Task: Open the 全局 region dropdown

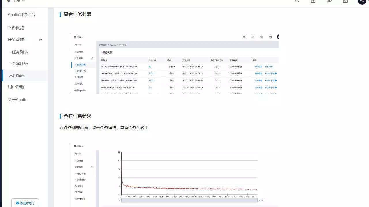Action: pyautogui.click(x=18, y=1)
